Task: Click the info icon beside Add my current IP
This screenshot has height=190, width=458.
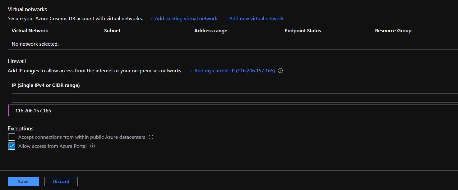Action: pos(280,71)
